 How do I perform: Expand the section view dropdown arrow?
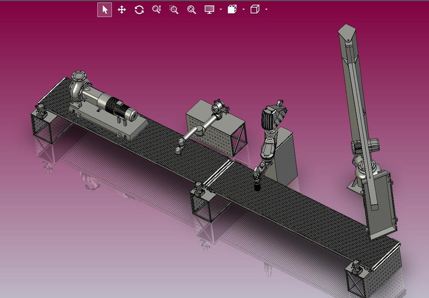pos(244,10)
